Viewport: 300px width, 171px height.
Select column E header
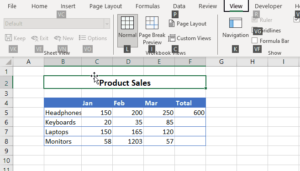159,62
